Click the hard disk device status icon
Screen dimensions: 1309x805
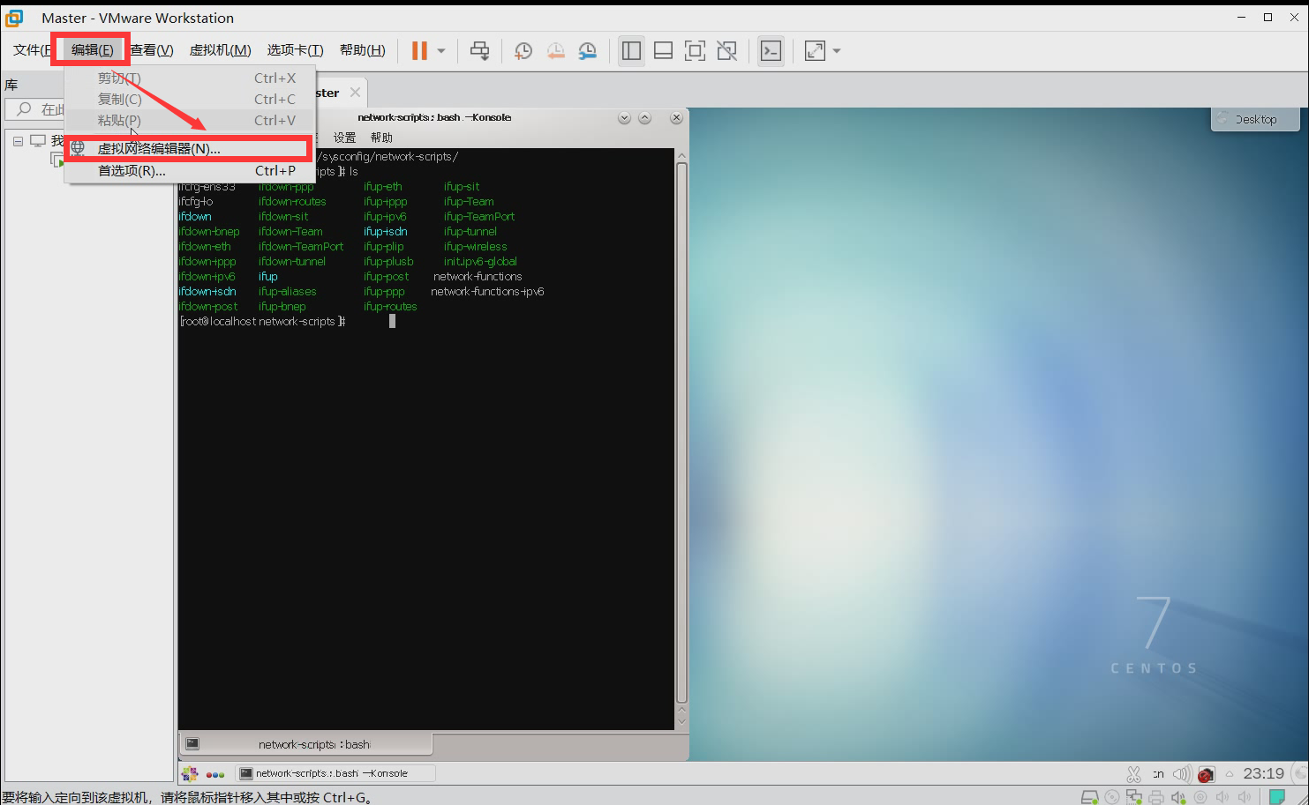pos(1090,797)
